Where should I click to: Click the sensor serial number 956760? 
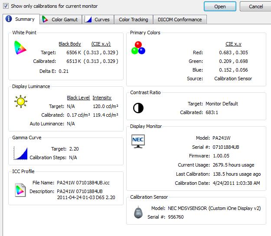[176, 217]
